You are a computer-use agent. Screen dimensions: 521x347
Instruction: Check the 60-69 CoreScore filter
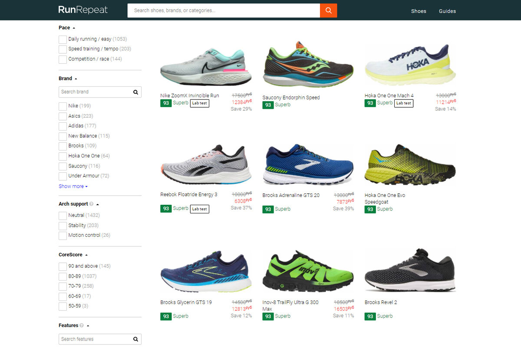tap(63, 296)
